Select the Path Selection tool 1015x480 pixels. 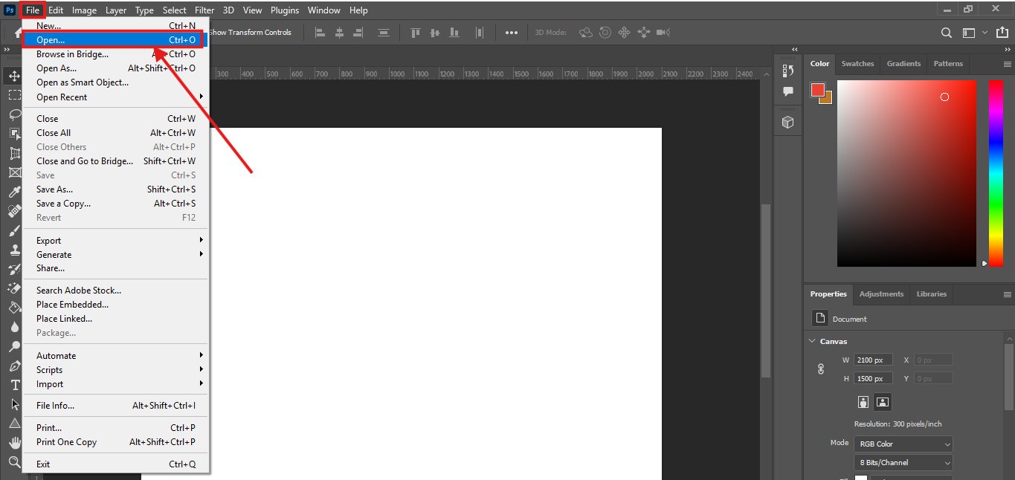point(14,404)
